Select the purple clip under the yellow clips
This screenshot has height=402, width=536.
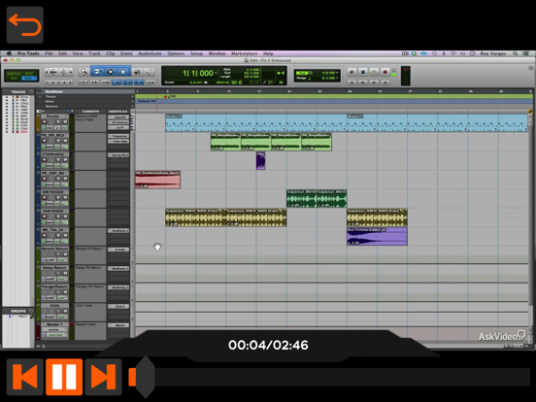(377, 237)
